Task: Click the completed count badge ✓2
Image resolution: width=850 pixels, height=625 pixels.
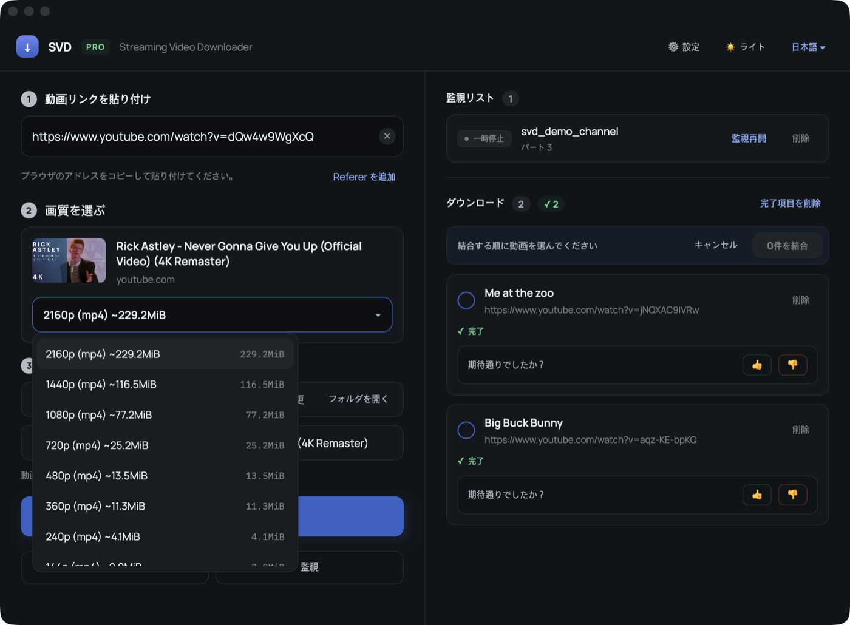Action: click(551, 204)
